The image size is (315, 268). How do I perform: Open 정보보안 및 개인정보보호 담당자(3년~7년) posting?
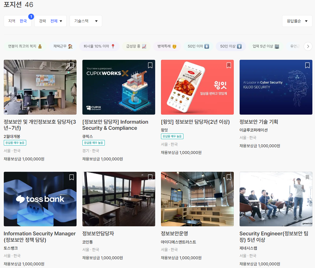point(40,125)
